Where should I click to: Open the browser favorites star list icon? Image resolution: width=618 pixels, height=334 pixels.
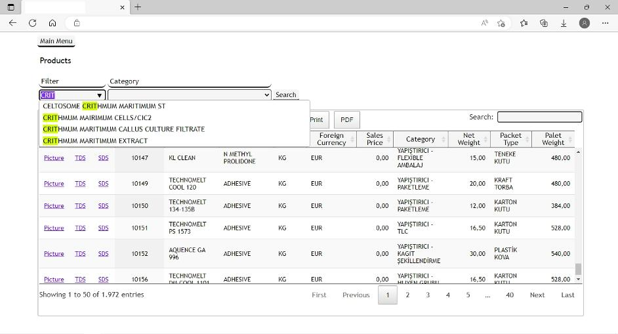[524, 23]
